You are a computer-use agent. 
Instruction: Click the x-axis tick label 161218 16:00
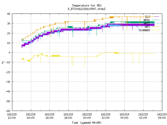[49, 116]
